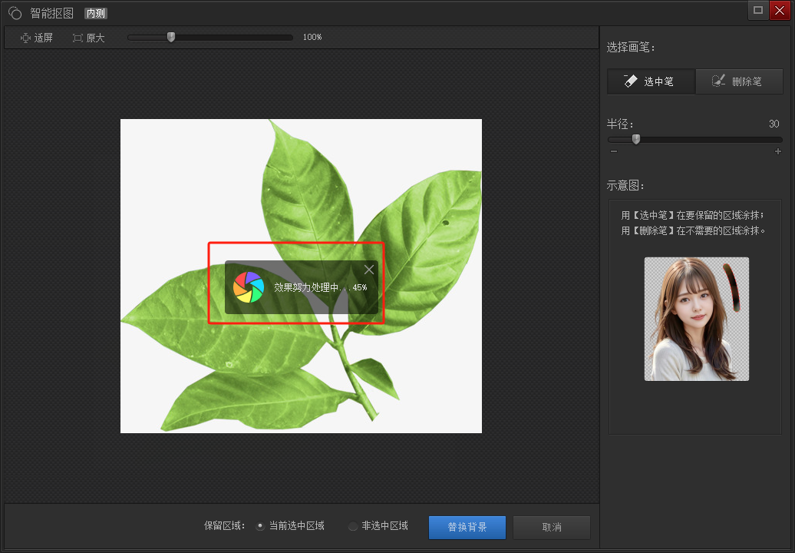Select 当前选中区域 radio option

(291, 526)
